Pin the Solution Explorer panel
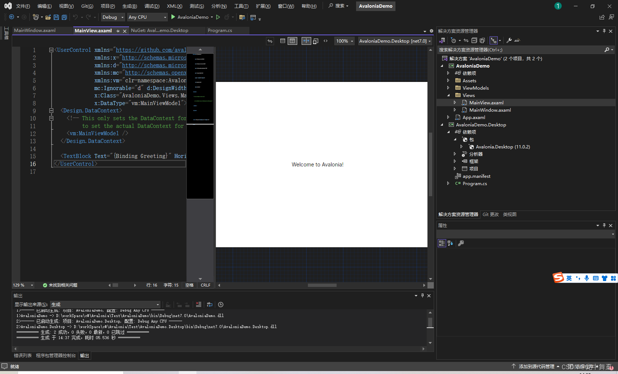618x374 pixels. coord(604,31)
